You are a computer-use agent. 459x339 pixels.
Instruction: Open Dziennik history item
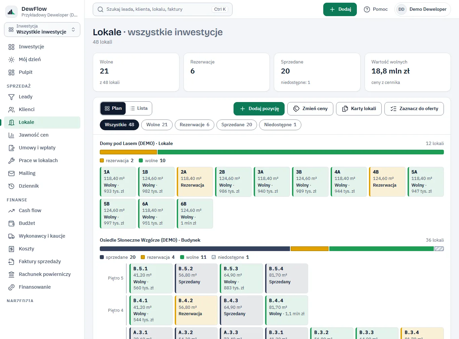coord(42,186)
